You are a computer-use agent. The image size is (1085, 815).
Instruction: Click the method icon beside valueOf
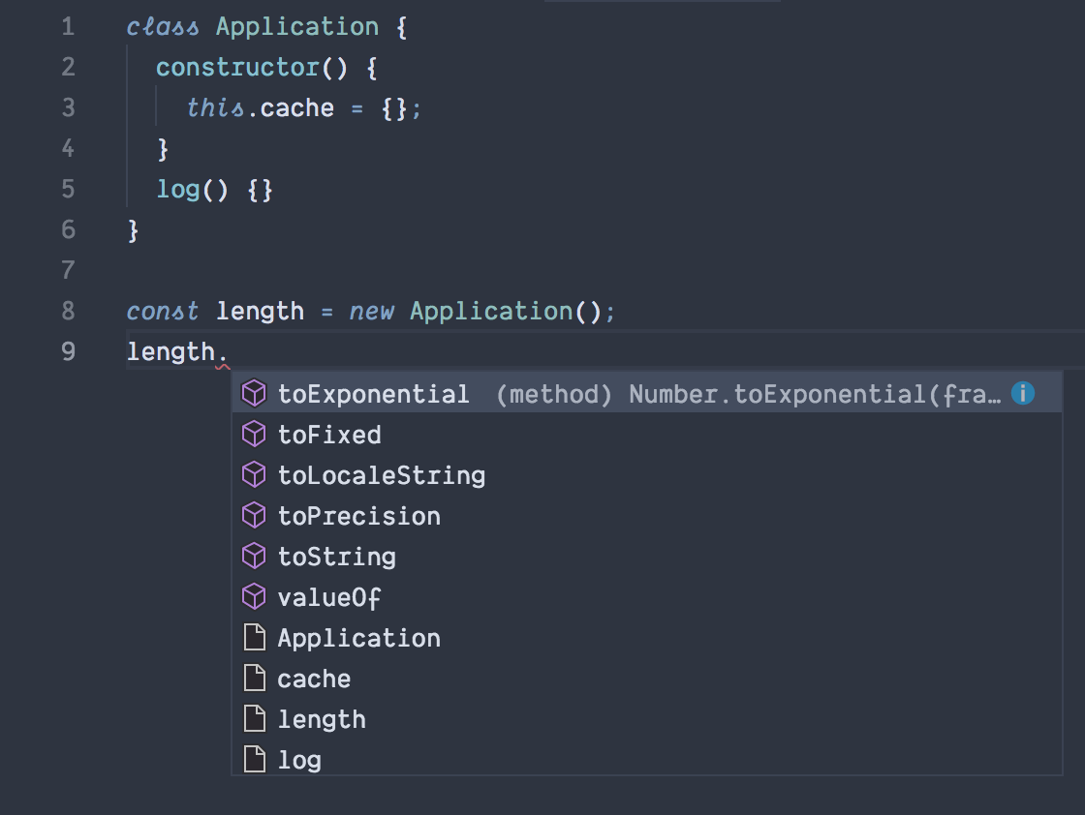[x=255, y=597]
